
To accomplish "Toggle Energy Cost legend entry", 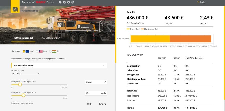I will [x=133, y=29].
